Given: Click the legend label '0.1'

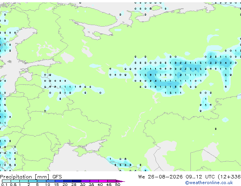Looking at the screenshot, I should pos(4,184).
